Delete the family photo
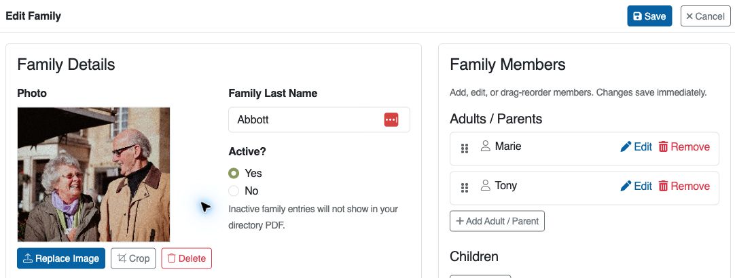This screenshot has width=735, height=278. coord(187,258)
